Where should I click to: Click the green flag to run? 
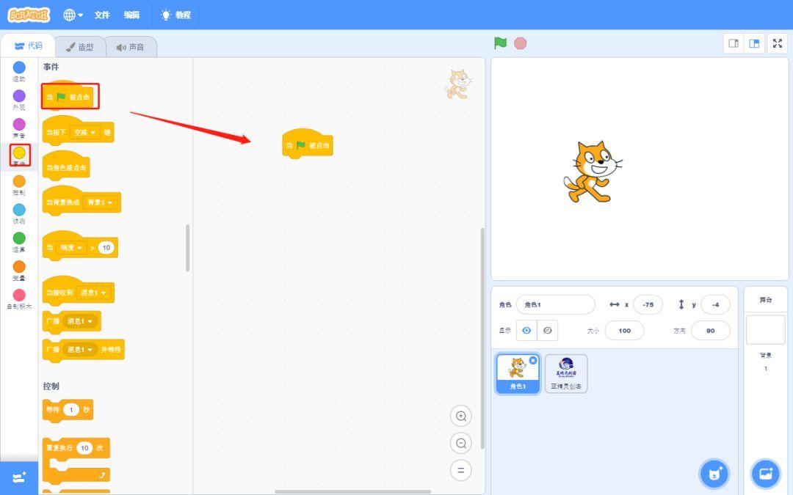pos(500,43)
